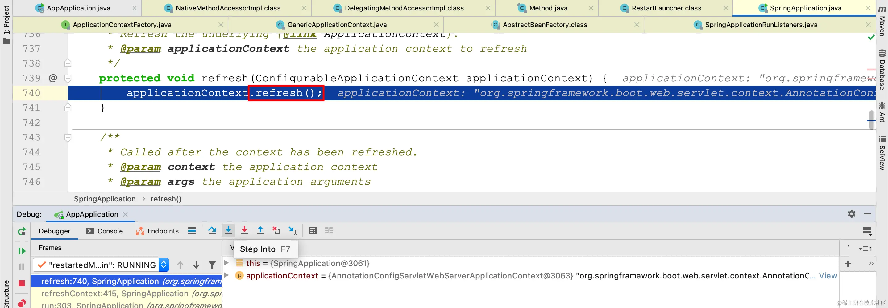Click the Step Over debugger icon
Image resolution: width=888 pixels, height=308 pixels.
[x=212, y=231]
